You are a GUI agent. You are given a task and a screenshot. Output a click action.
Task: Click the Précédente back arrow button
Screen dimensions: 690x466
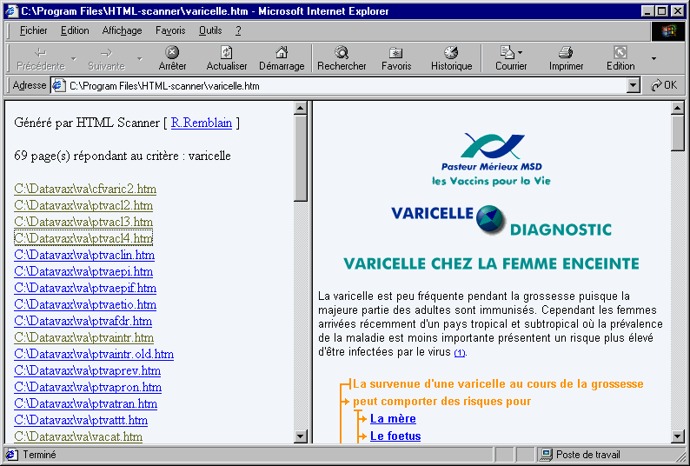click(x=41, y=58)
